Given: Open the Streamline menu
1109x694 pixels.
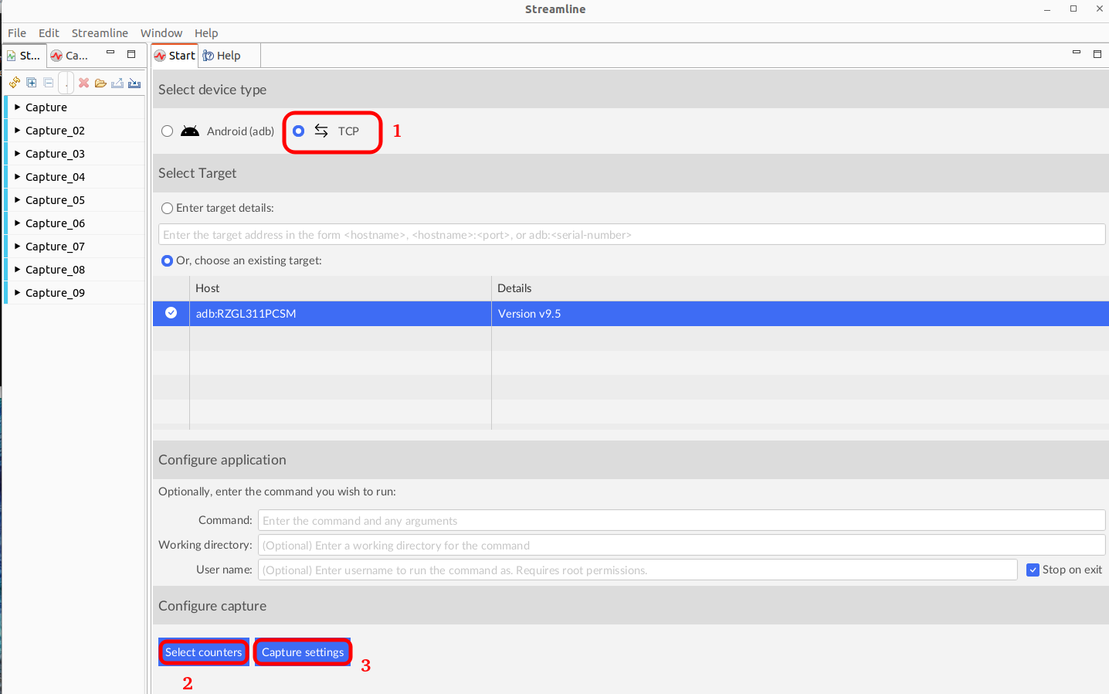Looking at the screenshot, I should click(x=100, y=33).
